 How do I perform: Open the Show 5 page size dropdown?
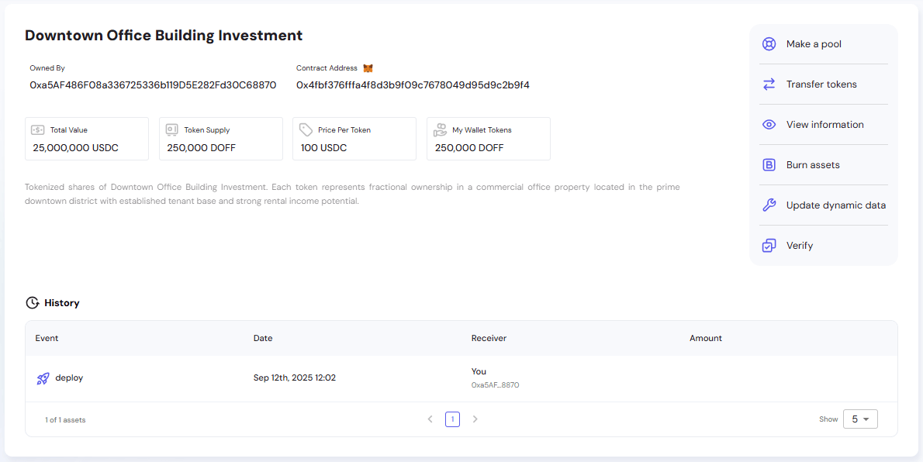[x=860, y=419]
